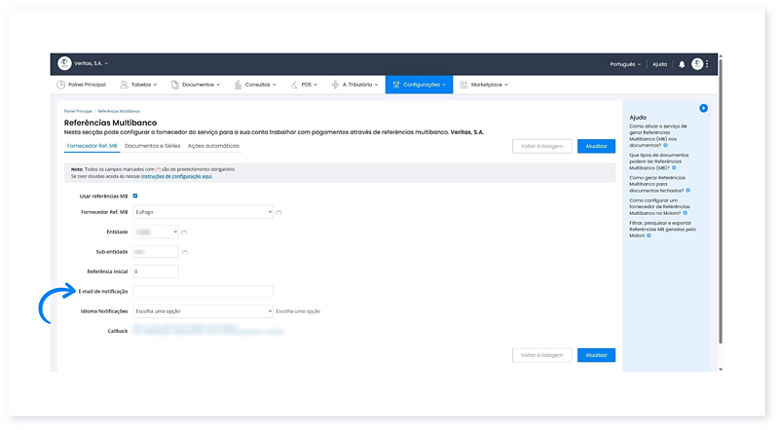Collapse the Ajuda panel with arrow icon
The height and width of the screenshot is (430, 779).
pyautogui.click(x=703, y=108)
